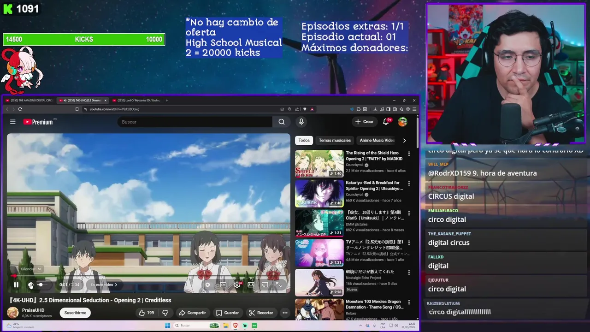Expand the 'En este video' chip
Viewport: 590px width, 332px height.
104,285
